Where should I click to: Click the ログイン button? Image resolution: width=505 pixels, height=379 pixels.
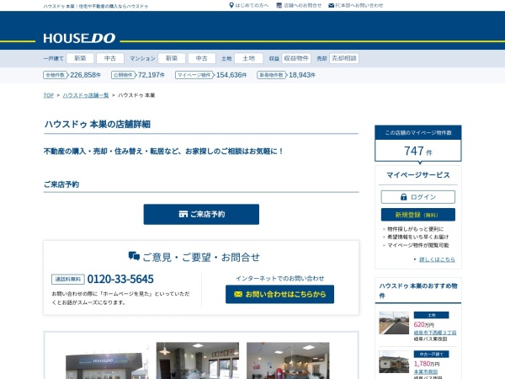(418, 197)
